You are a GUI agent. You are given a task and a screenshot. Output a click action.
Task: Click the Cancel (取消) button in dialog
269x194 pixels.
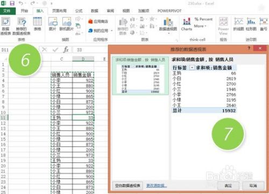(x=253, y=186)
